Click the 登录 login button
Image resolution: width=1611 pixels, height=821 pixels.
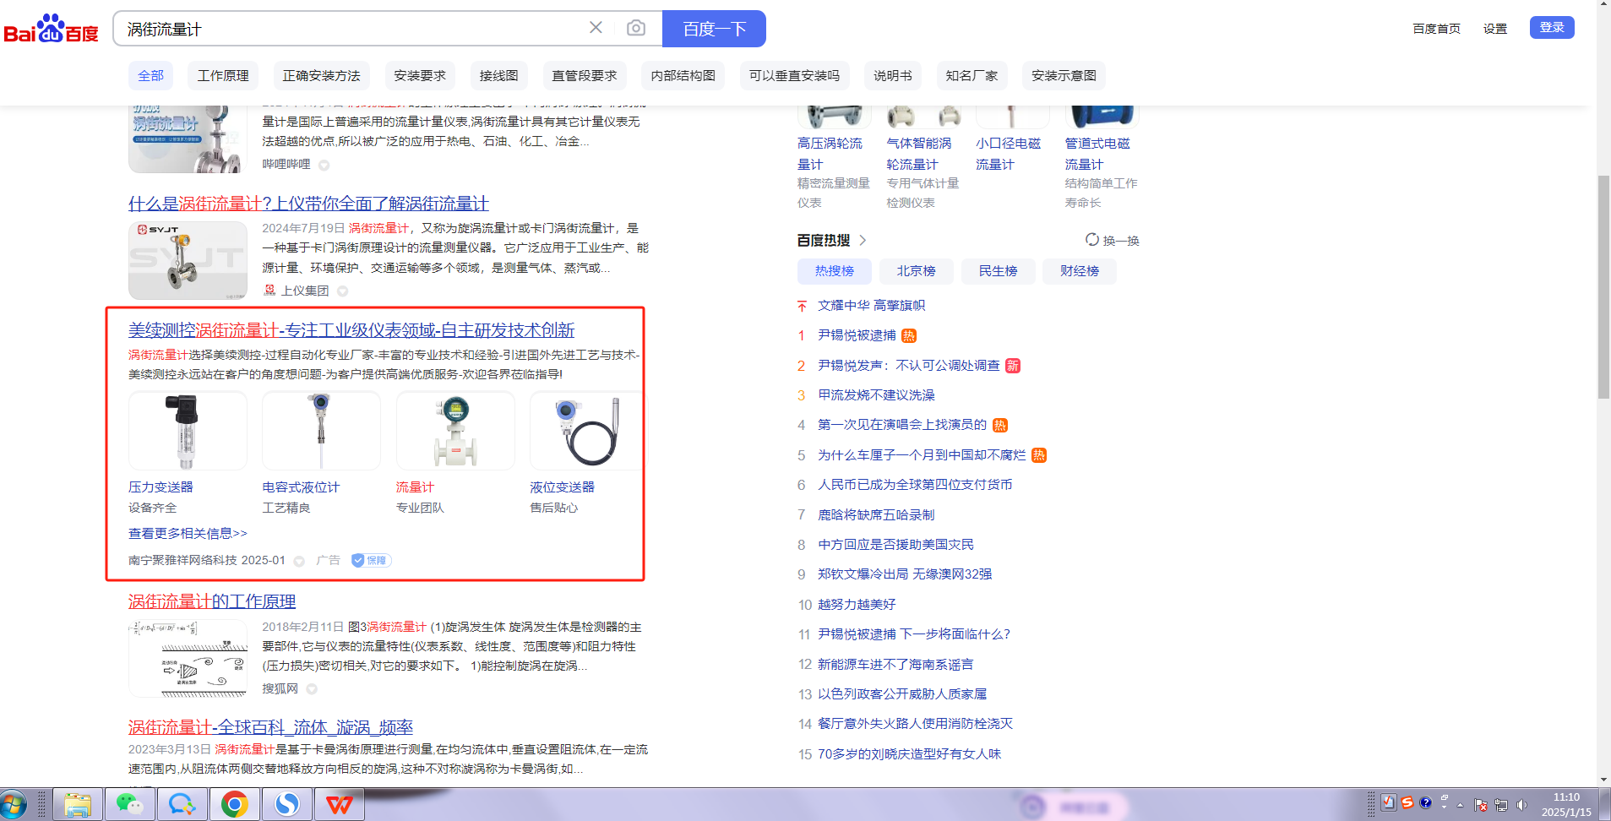click(1551, 28)
